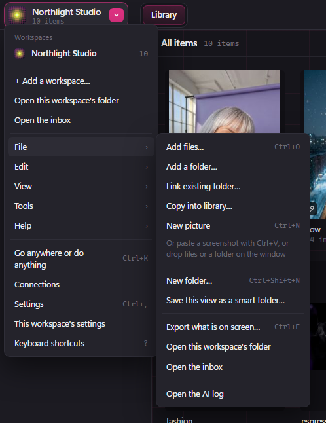Click the Northlight Studio glowing logo icon in header
The height and width of the screenshot is (423, 326).
tap(17, 15)
